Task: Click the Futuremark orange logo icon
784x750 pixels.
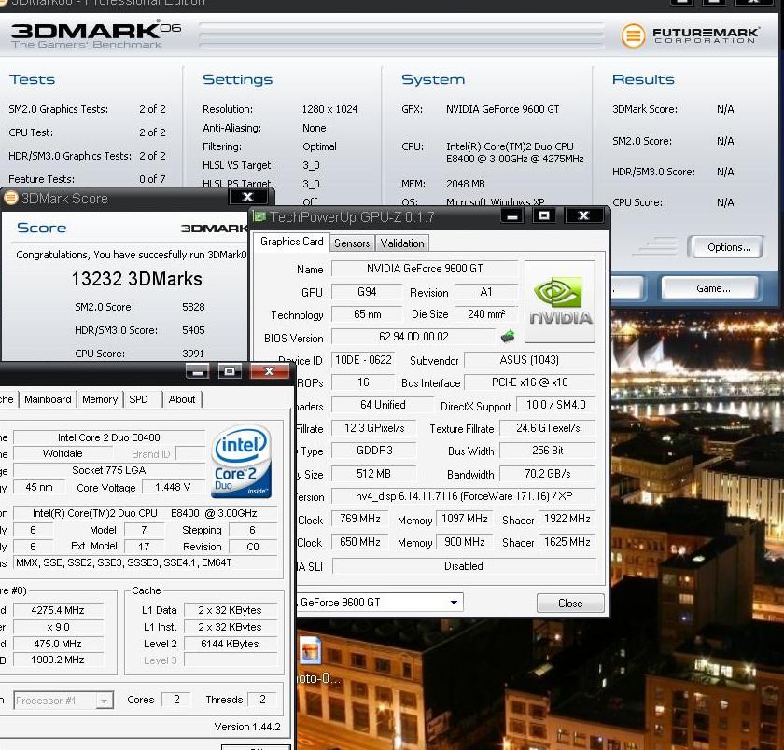Action: (633, 35)
